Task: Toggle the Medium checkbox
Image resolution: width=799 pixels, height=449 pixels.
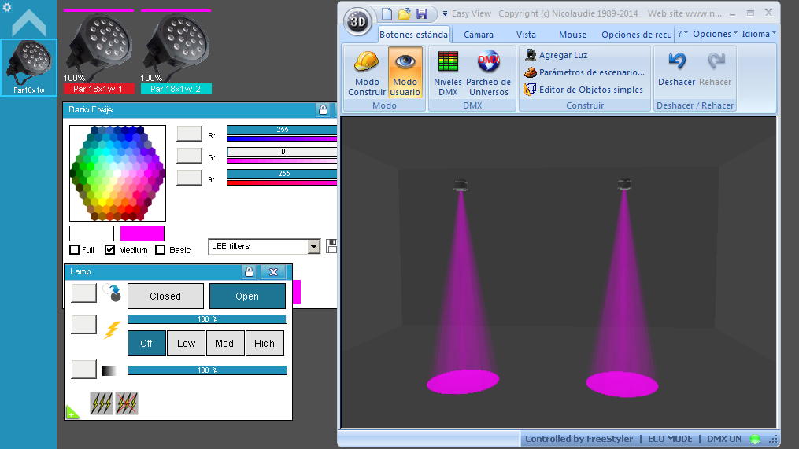Action: click(109, 250)
